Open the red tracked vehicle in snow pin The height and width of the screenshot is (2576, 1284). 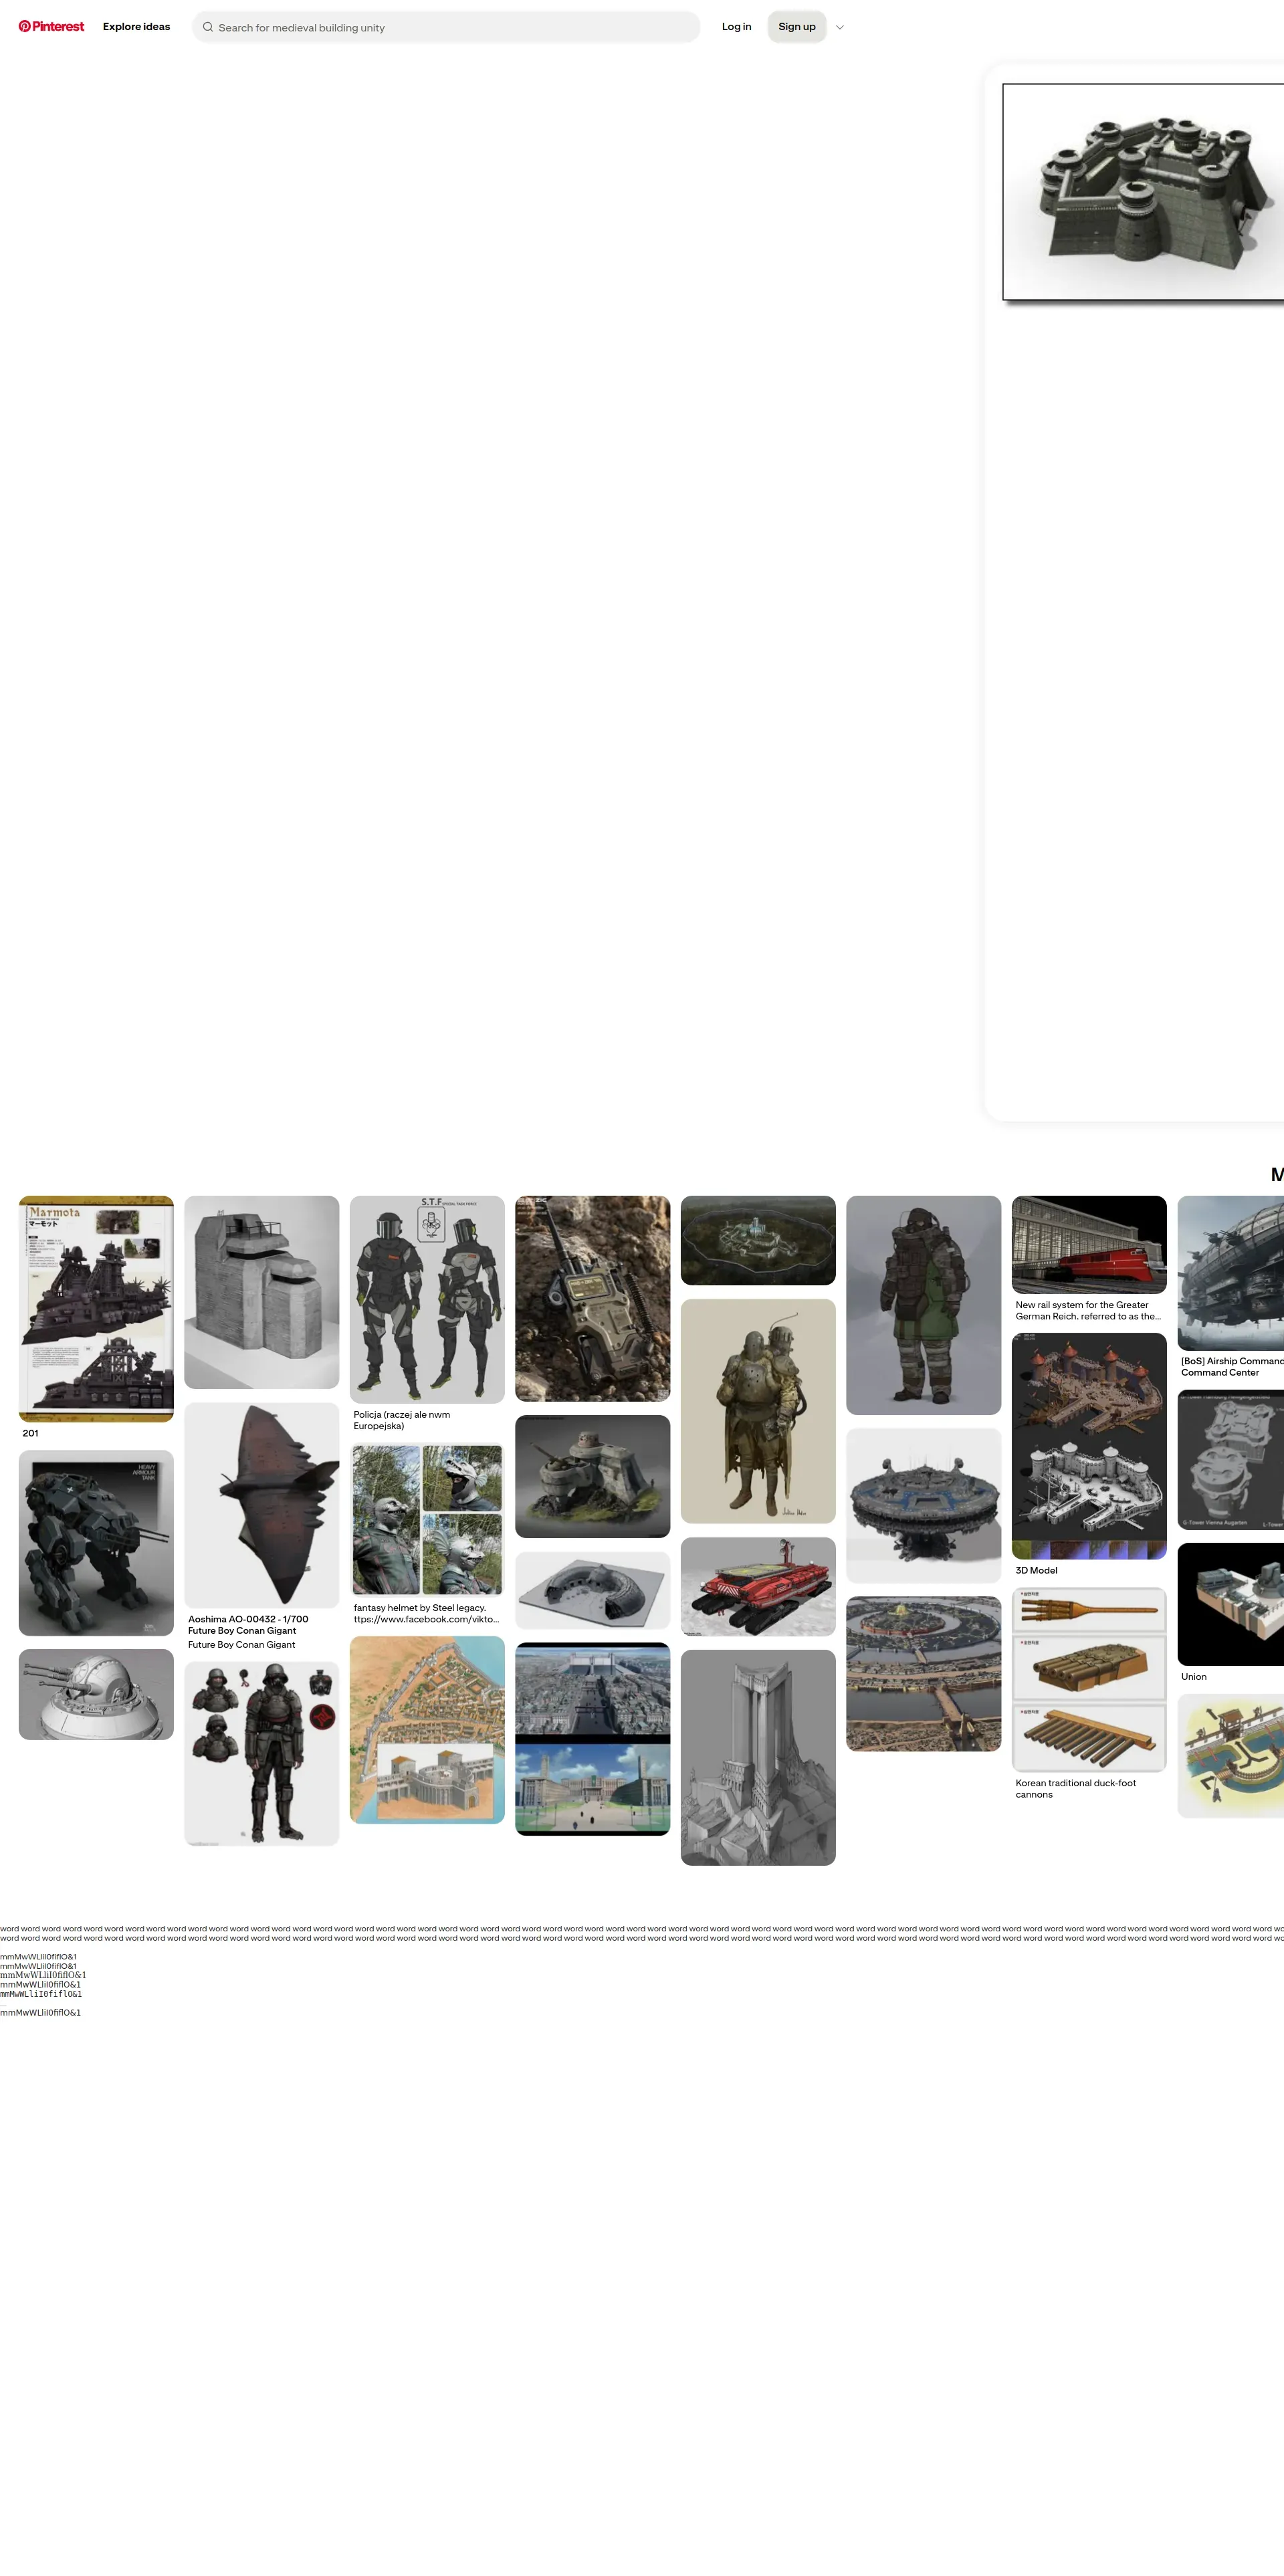point(757,1586)
